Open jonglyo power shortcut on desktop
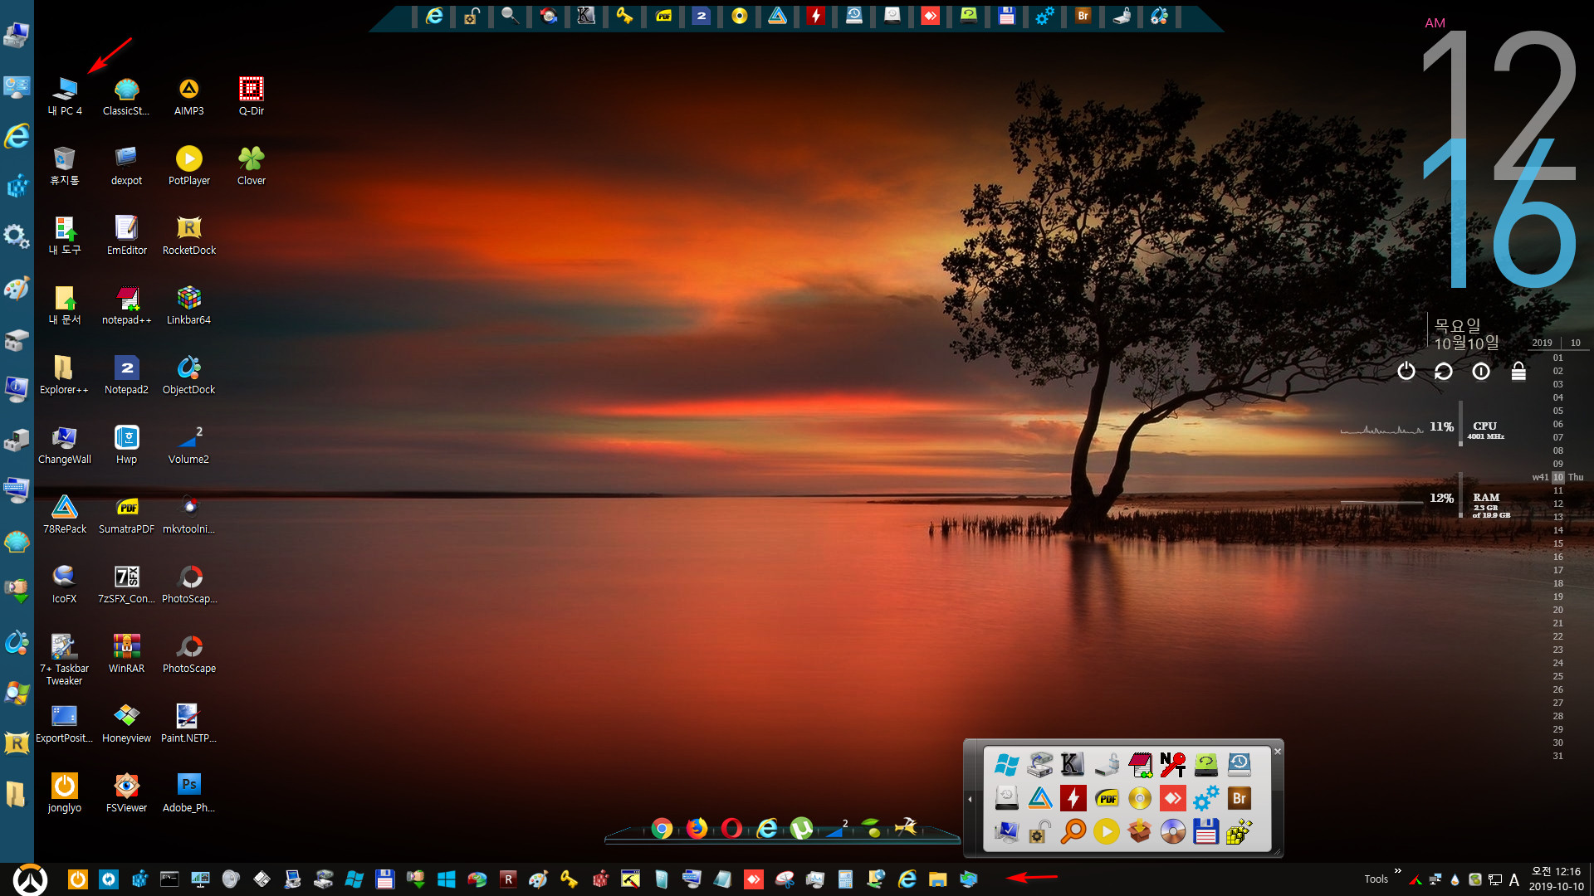Screen dimensions: 1594x896 click(65, 792)
